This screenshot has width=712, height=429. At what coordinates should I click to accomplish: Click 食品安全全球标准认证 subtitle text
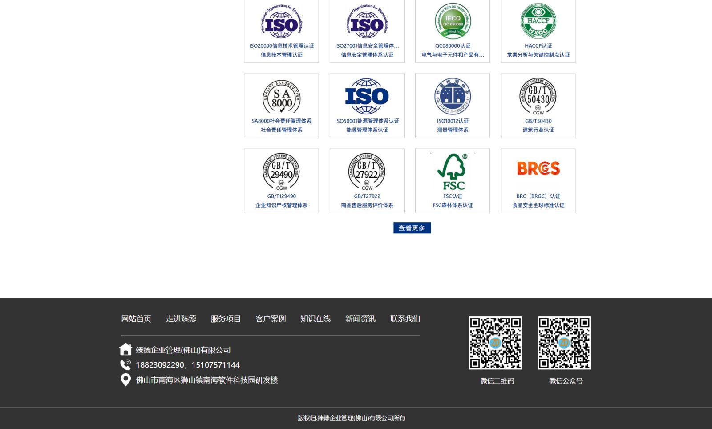(x=538, y=205)
